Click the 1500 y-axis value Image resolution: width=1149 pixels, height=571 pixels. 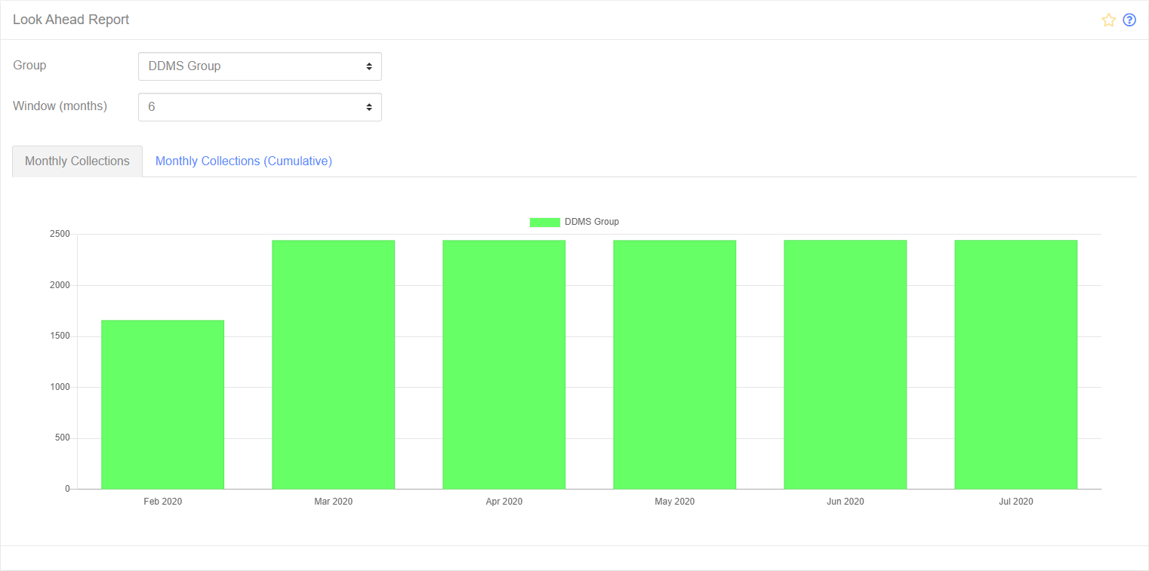coord(60,336)
